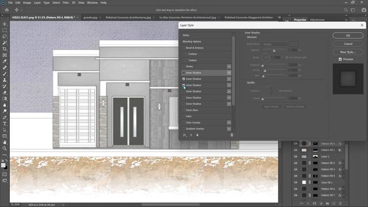Enable the Satin checkbox
This screenshot has height=207, width=368.
tap(184, 116)
